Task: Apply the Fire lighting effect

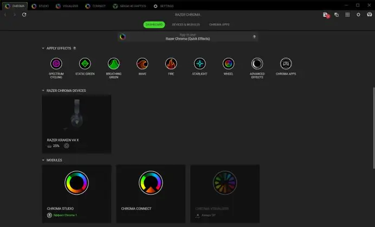Action: [x=171, y=64]
